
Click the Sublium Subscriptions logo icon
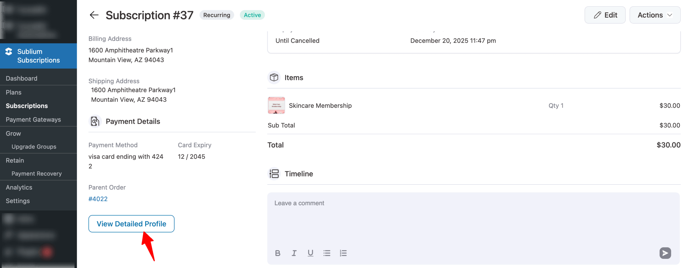[x=9, y=52]
